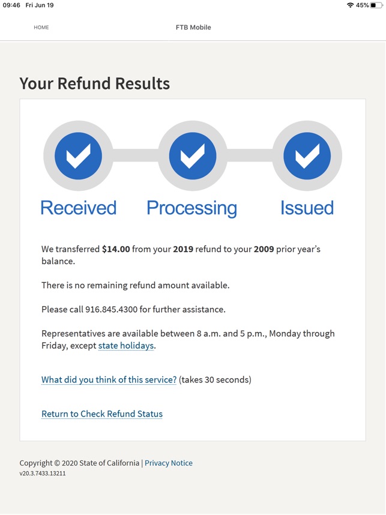Open the Privacy Notice link
Screen dimensions: 386x515
169,463
